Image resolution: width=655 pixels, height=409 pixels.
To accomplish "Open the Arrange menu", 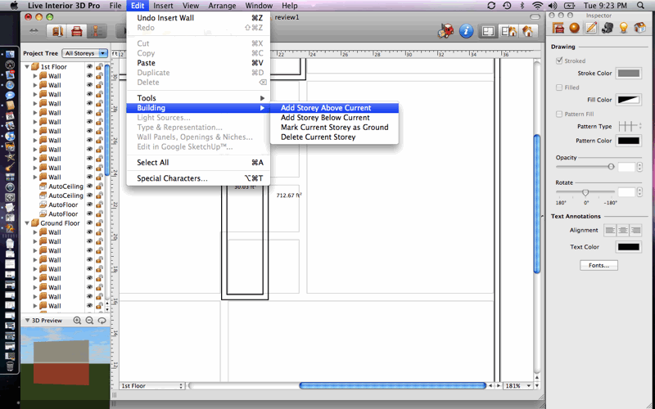I will coord(222,6).
